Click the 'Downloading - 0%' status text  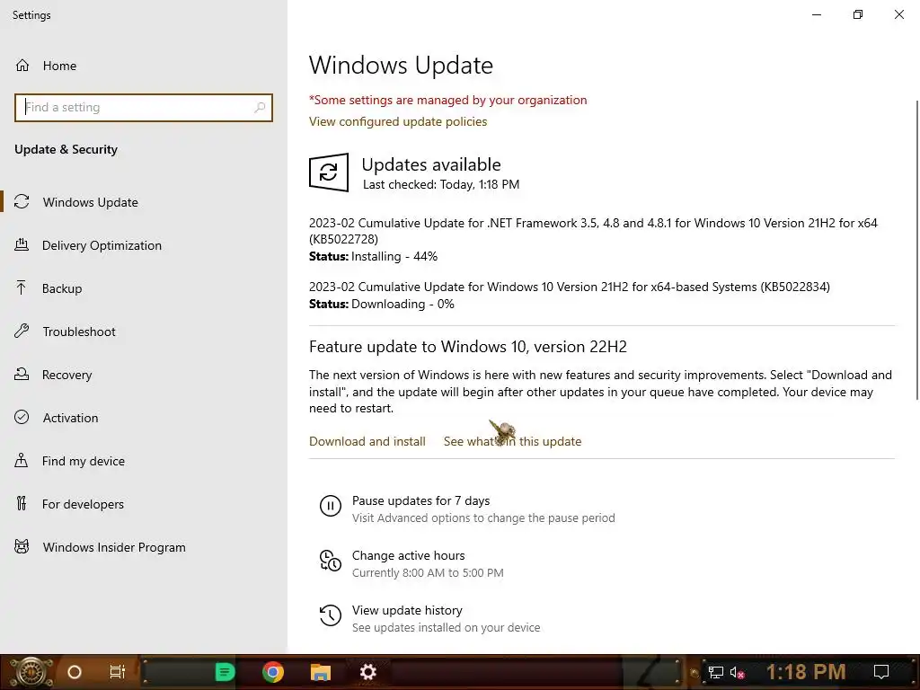(402, 304)
